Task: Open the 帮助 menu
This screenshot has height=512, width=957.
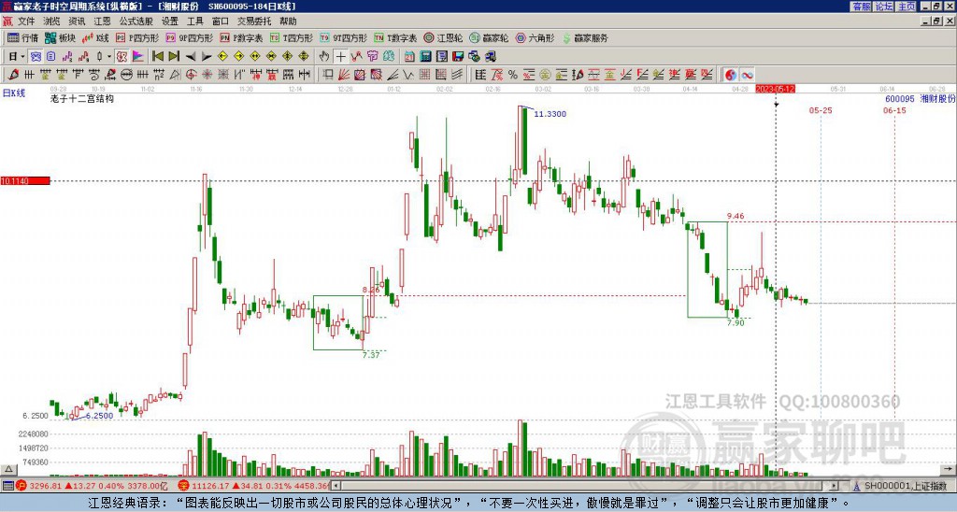Action: coord(288,21)
